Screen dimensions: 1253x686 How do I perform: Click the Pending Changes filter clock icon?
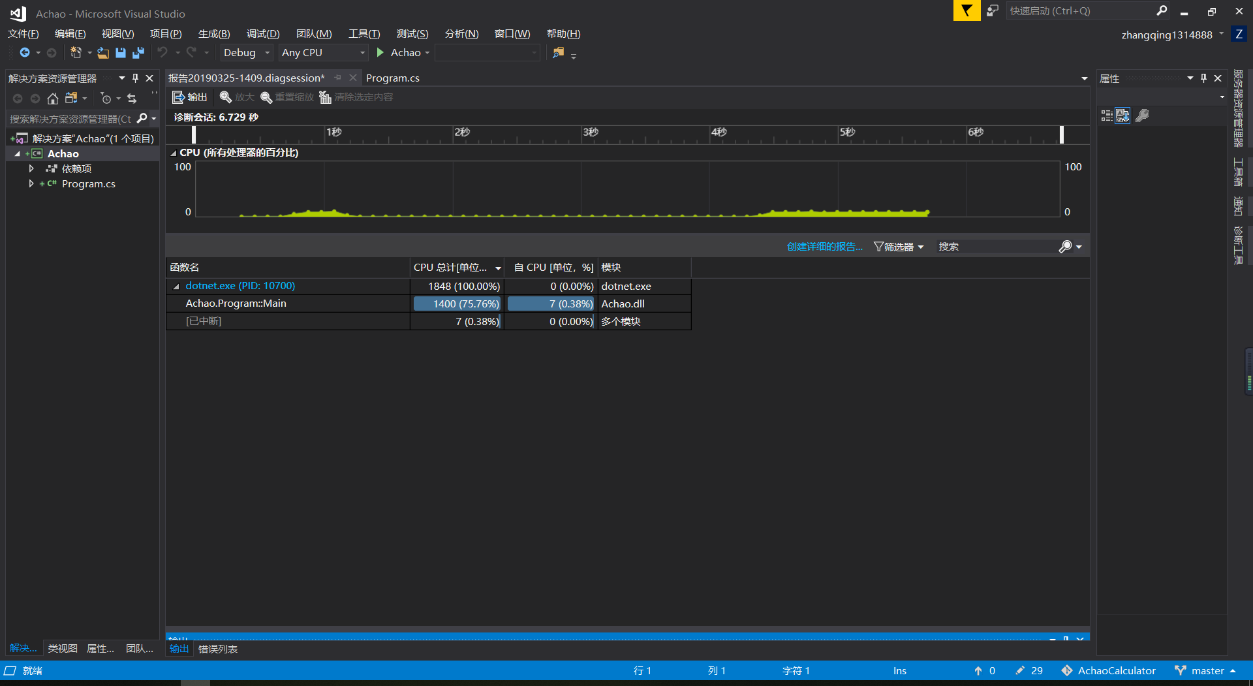(x=106, y=98)
